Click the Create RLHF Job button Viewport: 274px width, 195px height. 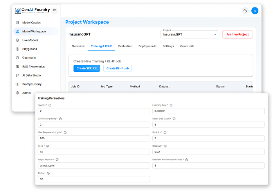[x=117, y=68]
